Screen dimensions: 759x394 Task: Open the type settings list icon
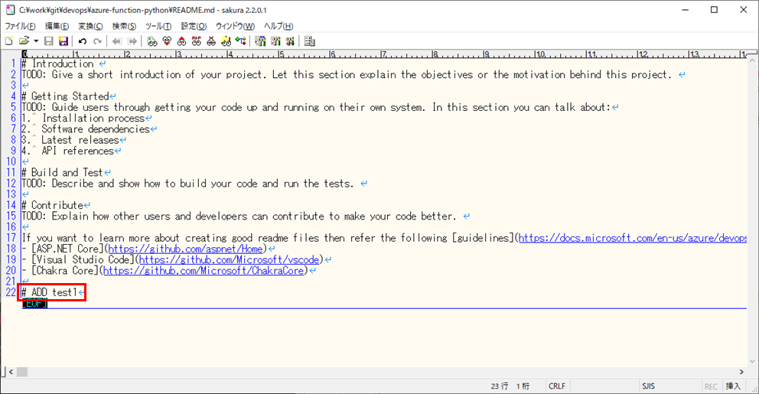tap(260, 41)
